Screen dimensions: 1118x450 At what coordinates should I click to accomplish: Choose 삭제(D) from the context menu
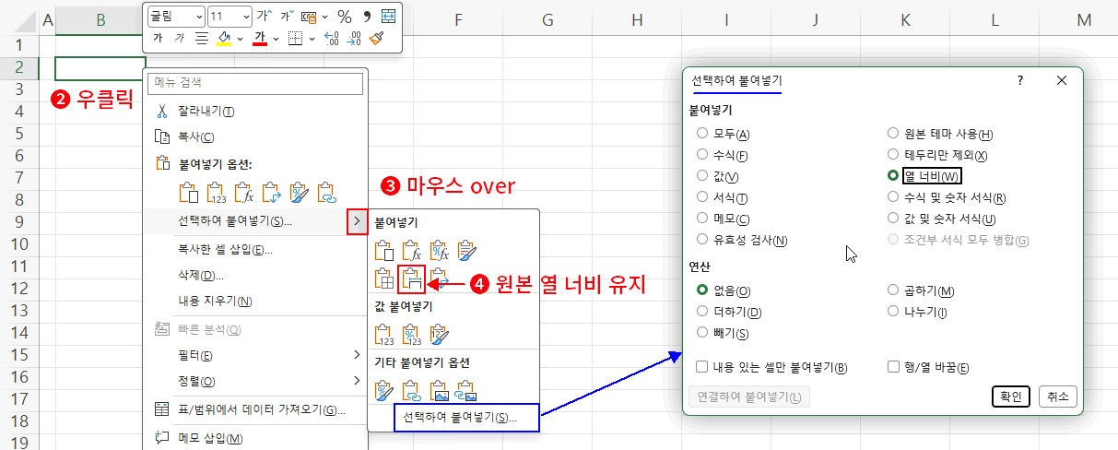(255, 275)
